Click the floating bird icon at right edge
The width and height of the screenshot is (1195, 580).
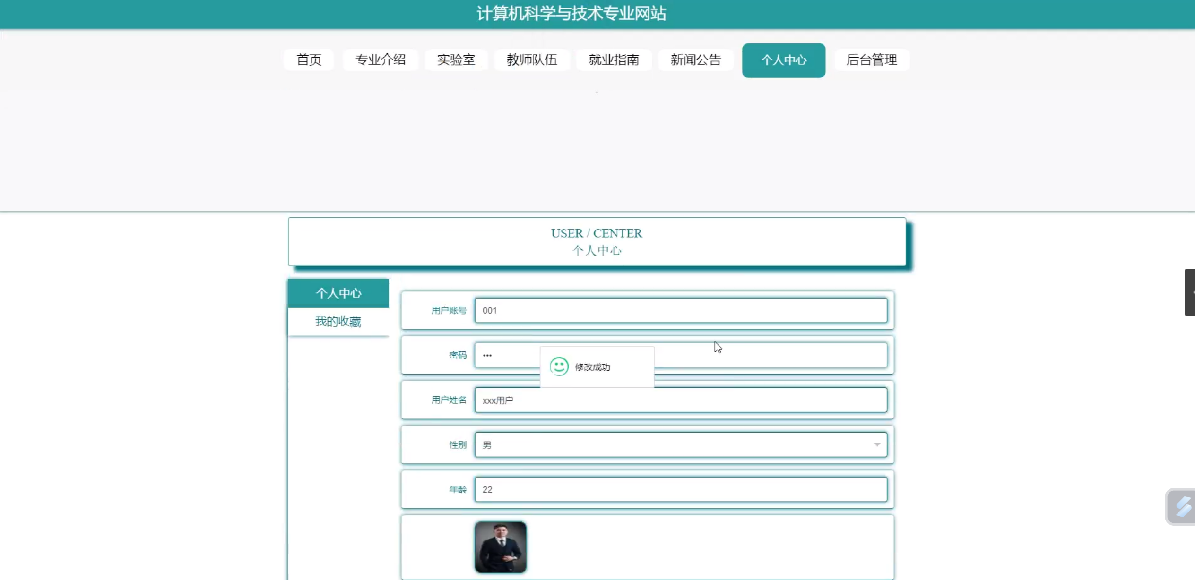point(1183,506)
